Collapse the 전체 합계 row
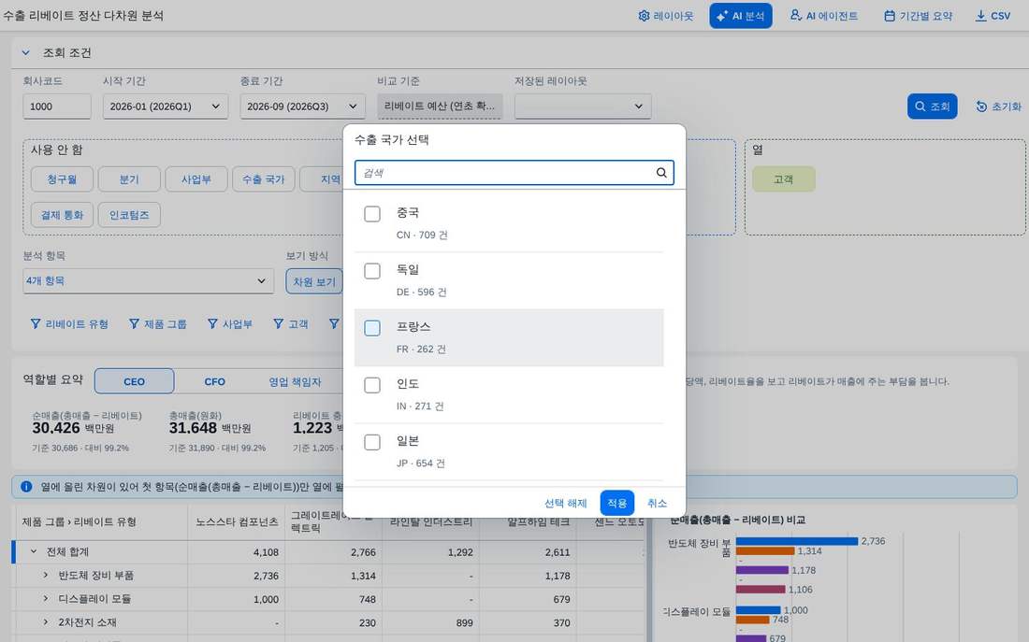1029x642 pixels. (33, 551)
